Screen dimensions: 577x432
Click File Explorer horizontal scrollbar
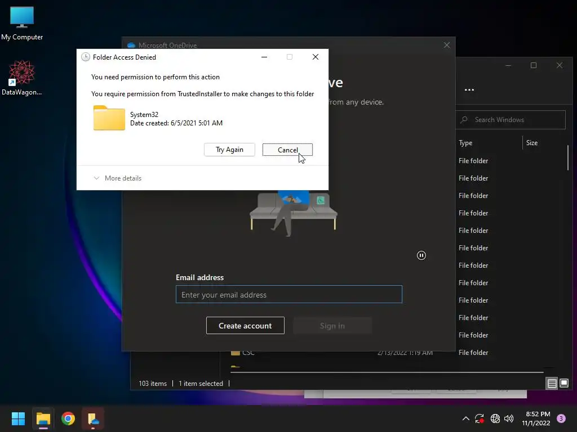coord(387,372)
